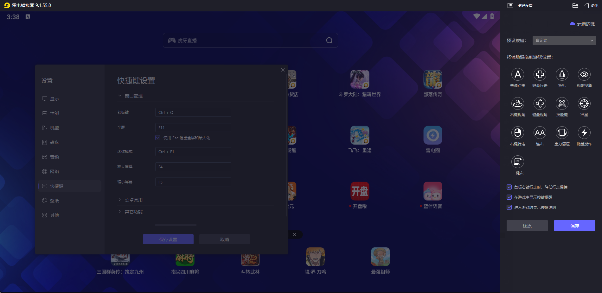
Task: Click the 缩小屏幕 F5 shortcut field
Action: tap(193, 182)
